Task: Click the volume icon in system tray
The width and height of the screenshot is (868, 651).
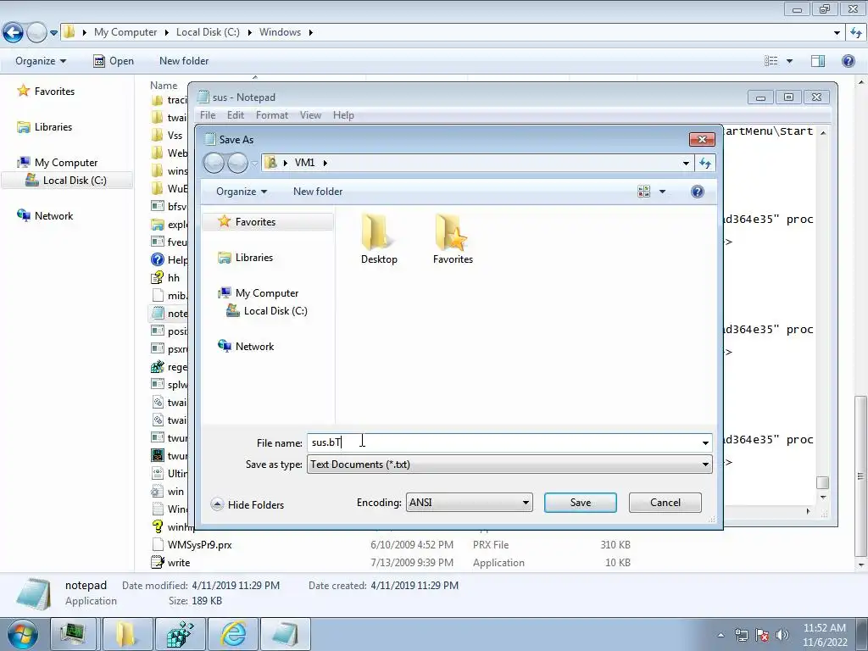Action: pos(782,635)
